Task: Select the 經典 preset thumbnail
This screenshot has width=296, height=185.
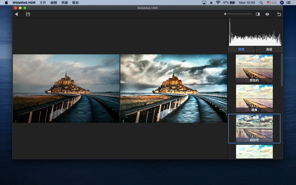Action: tap(254, 98)
